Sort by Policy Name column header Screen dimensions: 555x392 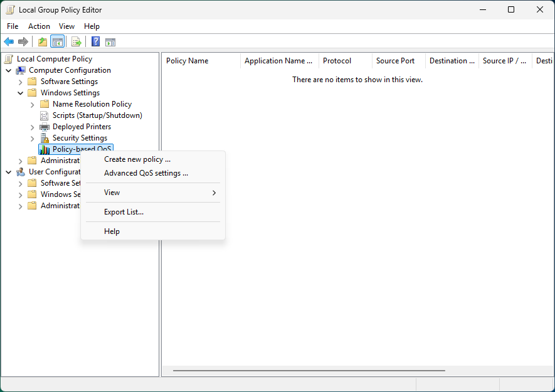click(x=201, y=61)
